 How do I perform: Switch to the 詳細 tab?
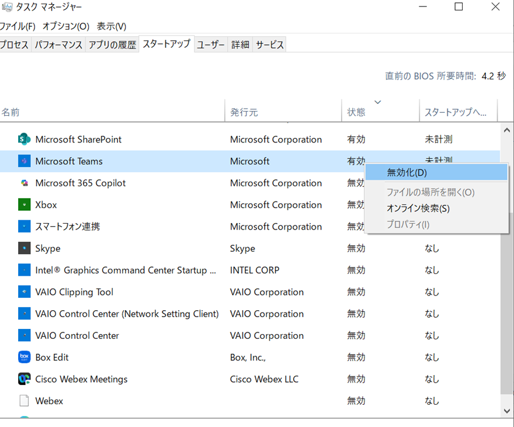coord(240,44)
